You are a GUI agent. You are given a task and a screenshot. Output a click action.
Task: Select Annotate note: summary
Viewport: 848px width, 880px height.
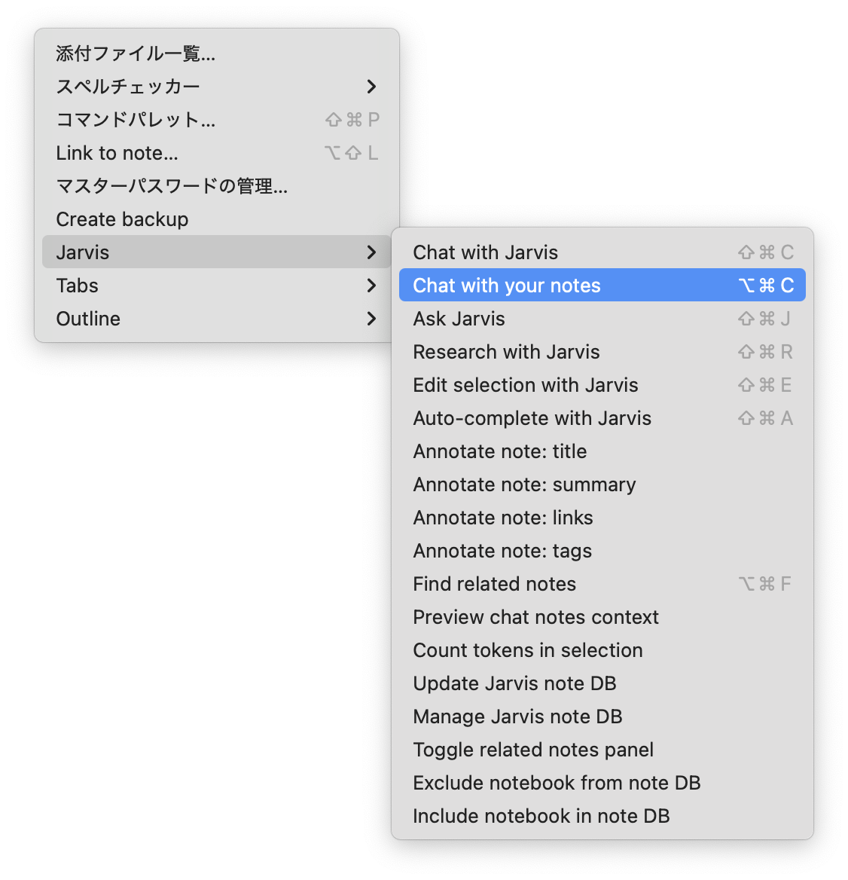click(x=524, y=484)
